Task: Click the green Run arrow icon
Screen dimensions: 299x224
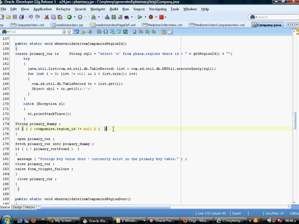Action: click(x=140, y=17)
